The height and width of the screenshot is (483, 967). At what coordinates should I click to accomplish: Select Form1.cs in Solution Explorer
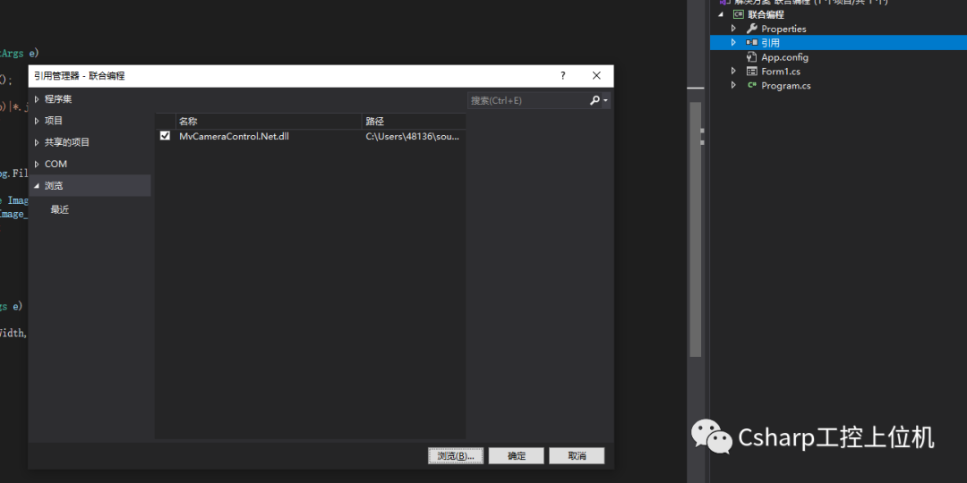pyautogui.click(x=781, y=72)
